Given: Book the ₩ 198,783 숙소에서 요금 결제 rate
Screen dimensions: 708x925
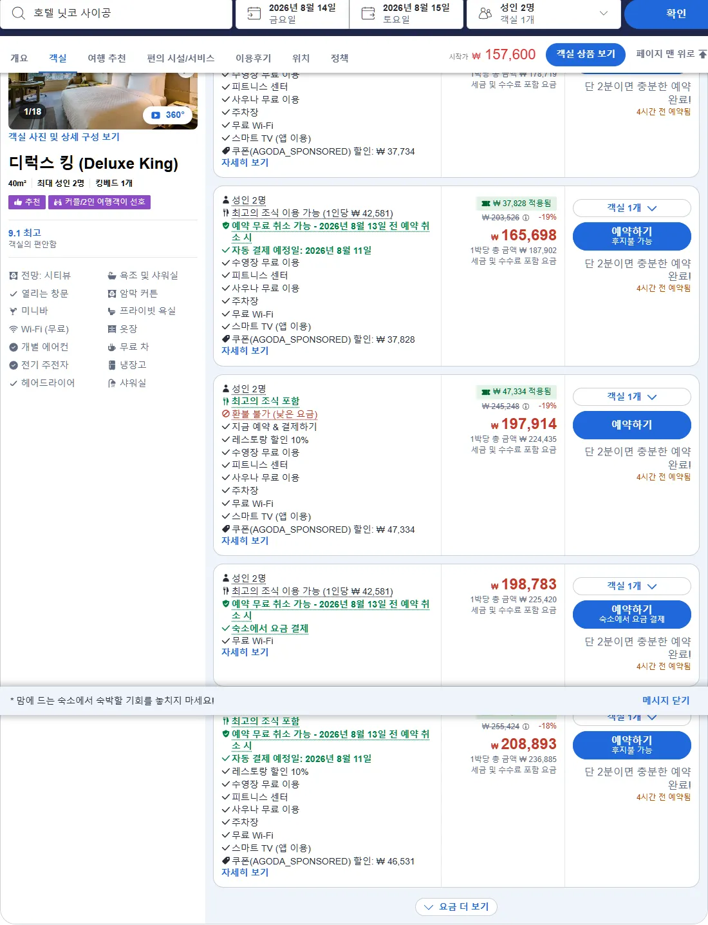Looking at the screenshot, I should pos(632,614).
